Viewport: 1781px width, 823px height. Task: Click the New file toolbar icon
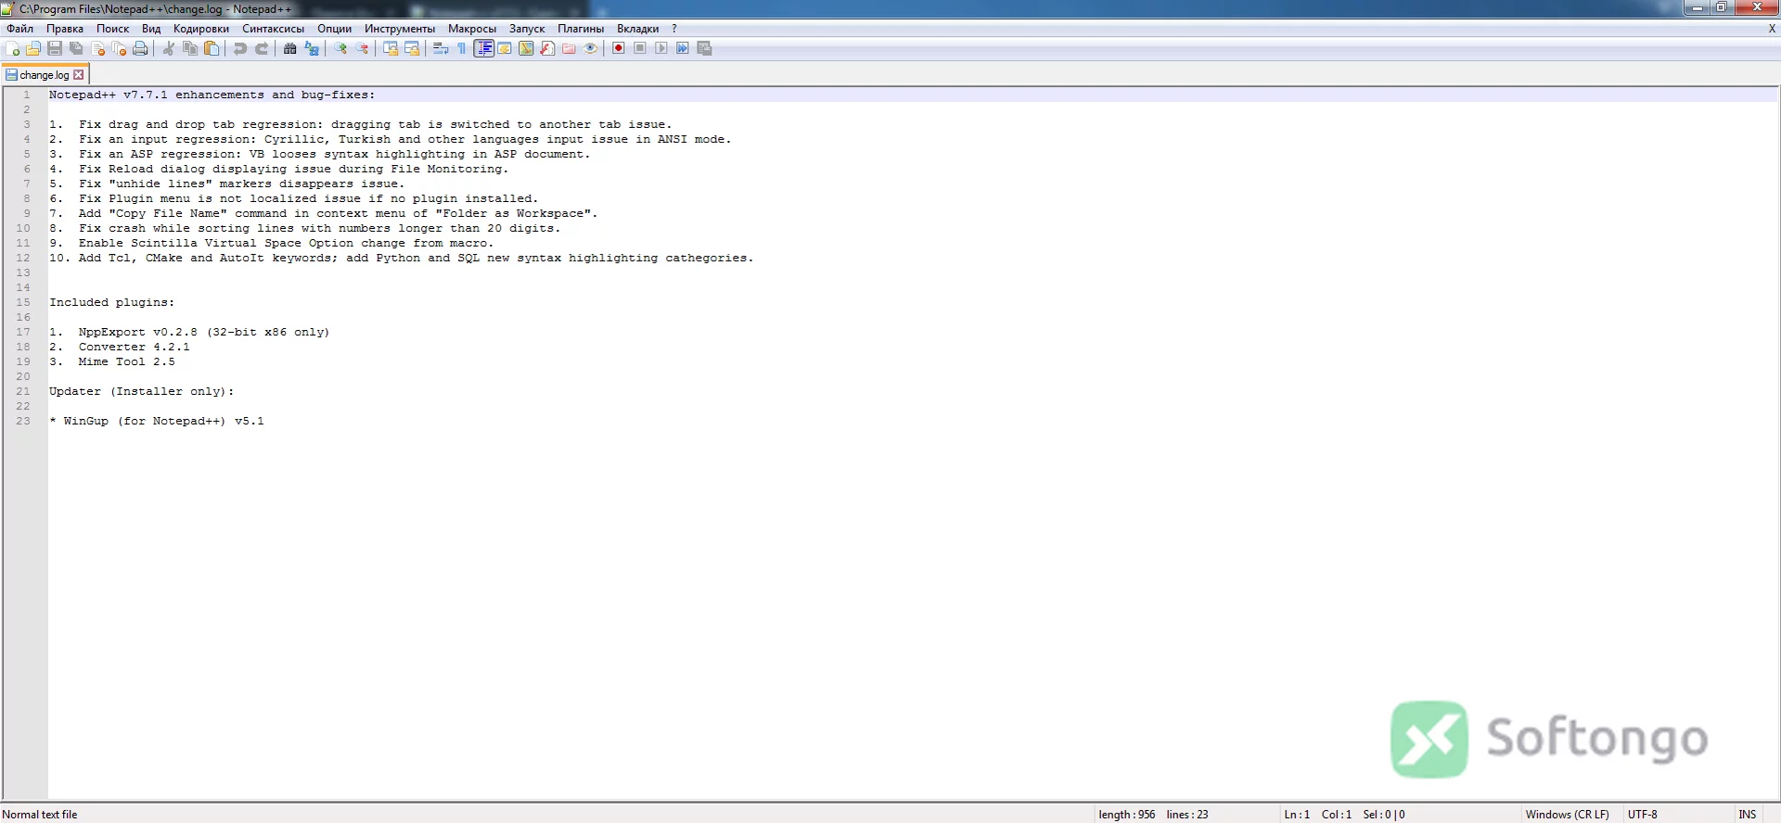pos(13,48)
